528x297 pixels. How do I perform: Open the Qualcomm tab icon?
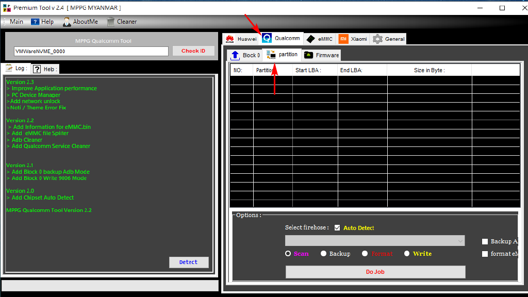267,38
